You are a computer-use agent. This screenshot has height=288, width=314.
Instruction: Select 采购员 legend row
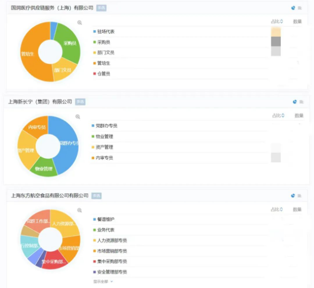click(198, 42)
